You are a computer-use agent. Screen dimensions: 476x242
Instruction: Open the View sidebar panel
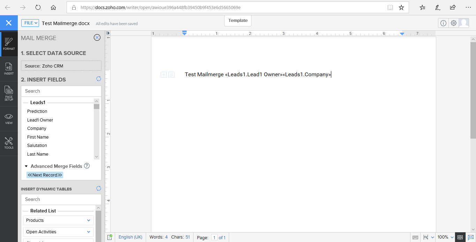(9, 118)
